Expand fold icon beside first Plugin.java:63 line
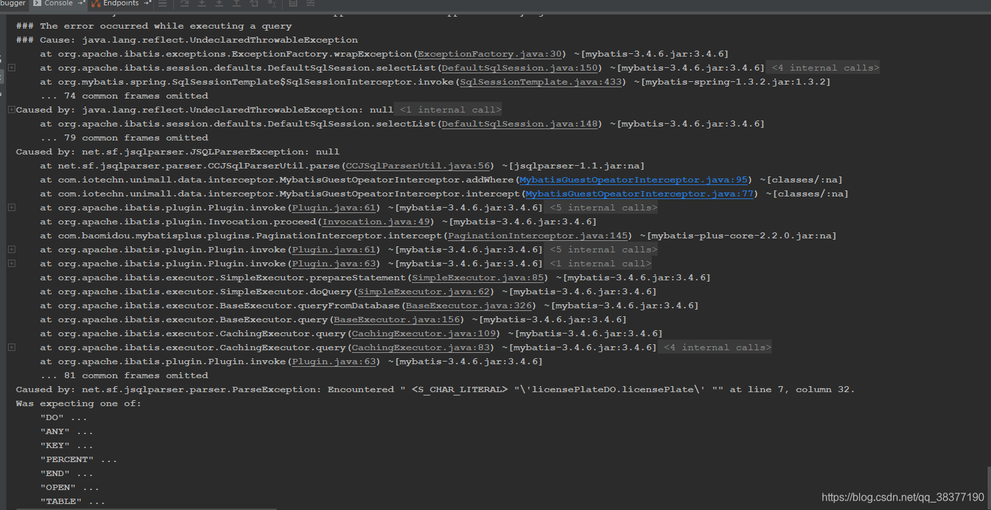 coord(11,264)
